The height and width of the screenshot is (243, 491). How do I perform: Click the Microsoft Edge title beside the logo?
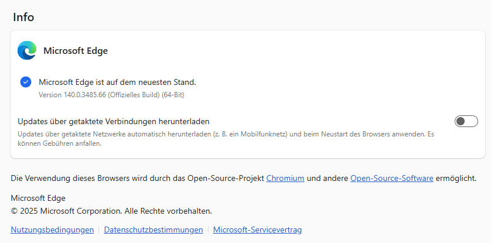pos(76,51)
